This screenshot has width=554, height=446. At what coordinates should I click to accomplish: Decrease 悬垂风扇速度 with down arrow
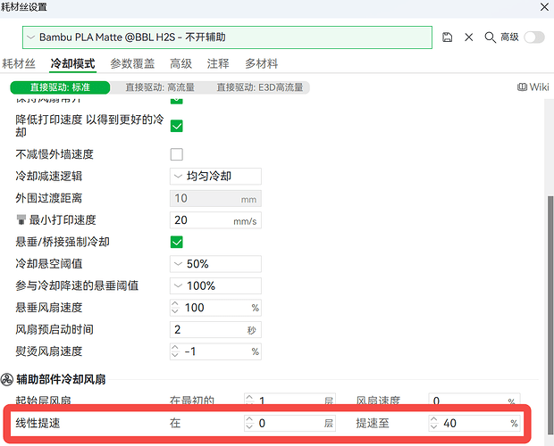[175, 311]
